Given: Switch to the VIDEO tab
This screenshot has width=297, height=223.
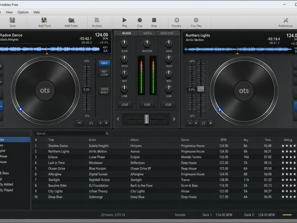Looking at the screenshot, I should (x=147, y=33).
